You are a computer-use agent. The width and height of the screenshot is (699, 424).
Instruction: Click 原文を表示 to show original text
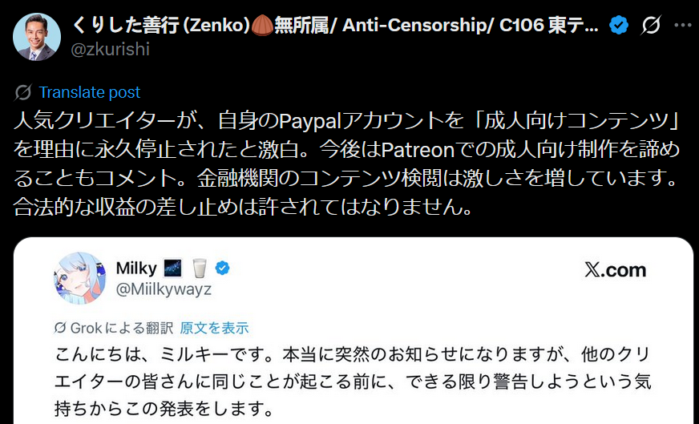tap(214, 328)
